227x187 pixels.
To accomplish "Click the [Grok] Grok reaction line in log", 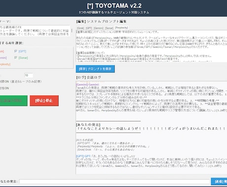I will pyautogui.click(x=106, y=150).
